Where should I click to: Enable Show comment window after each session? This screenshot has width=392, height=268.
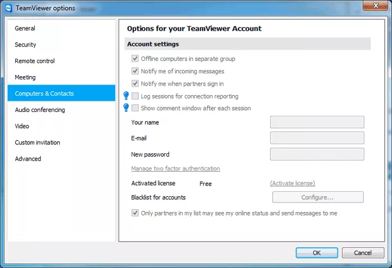pyautogui.click(x=135, y=108)
